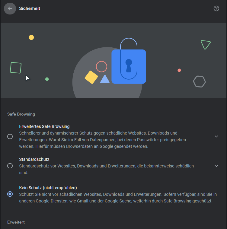Click the green outlined triangle shape
Image resolution: width=227 pixels, height=229 pixels.
pos(206,45)
